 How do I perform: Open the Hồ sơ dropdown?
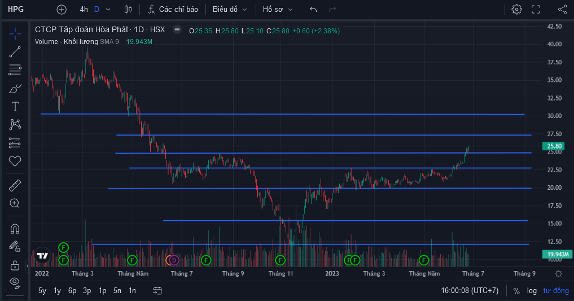pyautogui.click(x=278, y=10)
